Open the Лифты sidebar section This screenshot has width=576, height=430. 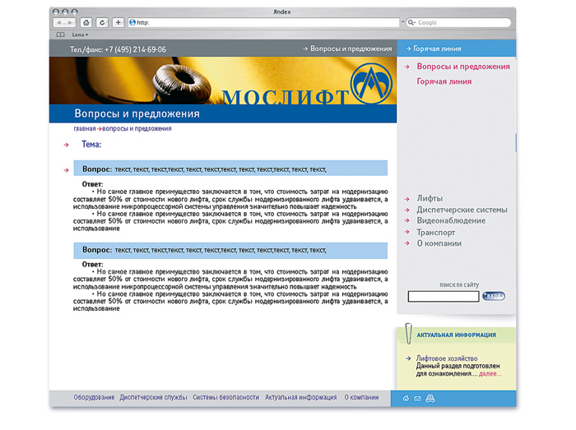tap(430, 198)
